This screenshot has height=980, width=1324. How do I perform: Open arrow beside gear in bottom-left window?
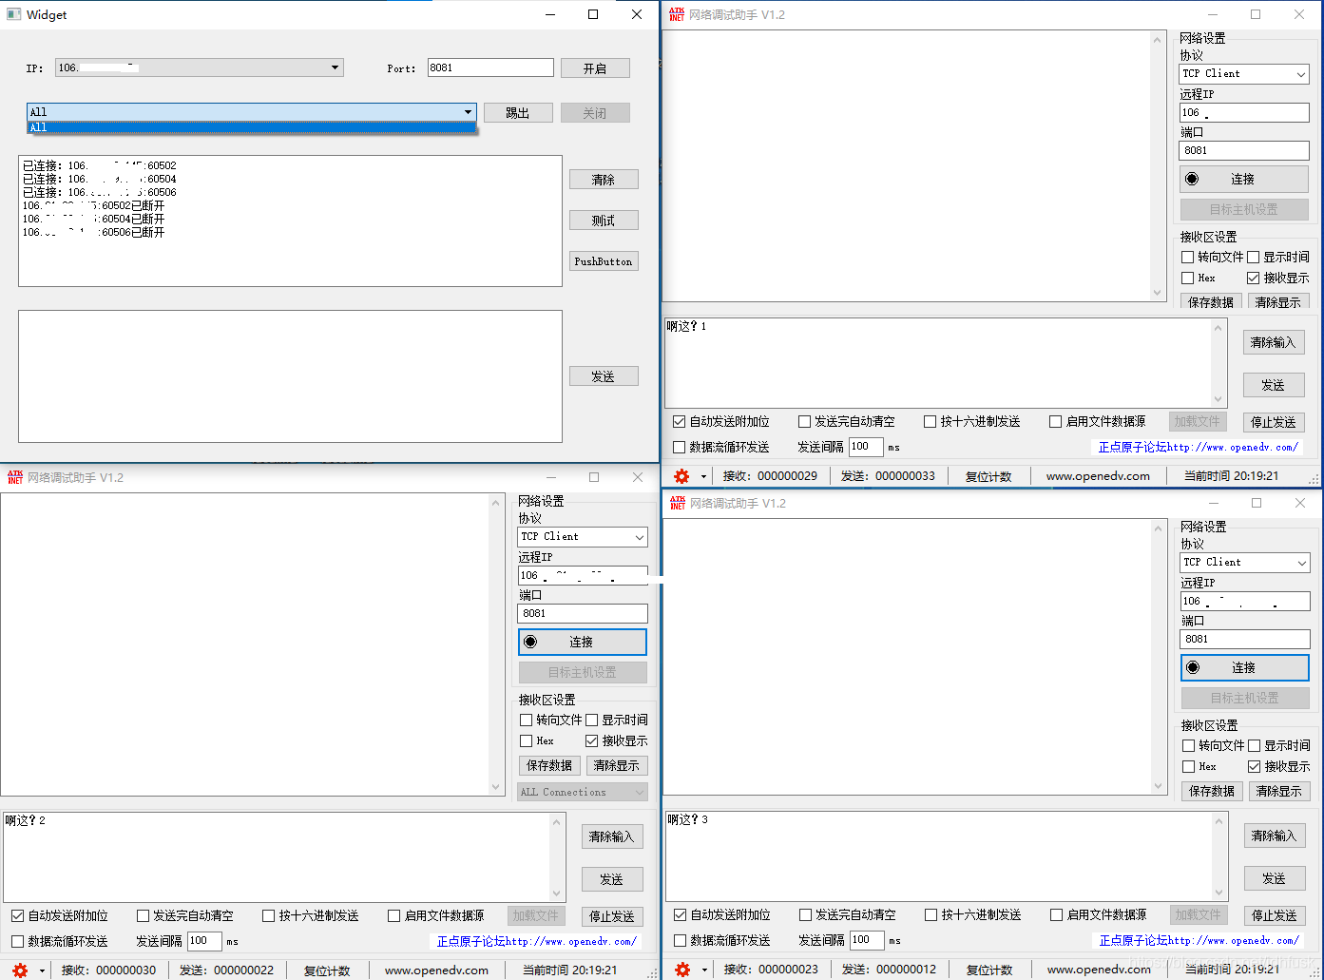(x=43, y=970)
